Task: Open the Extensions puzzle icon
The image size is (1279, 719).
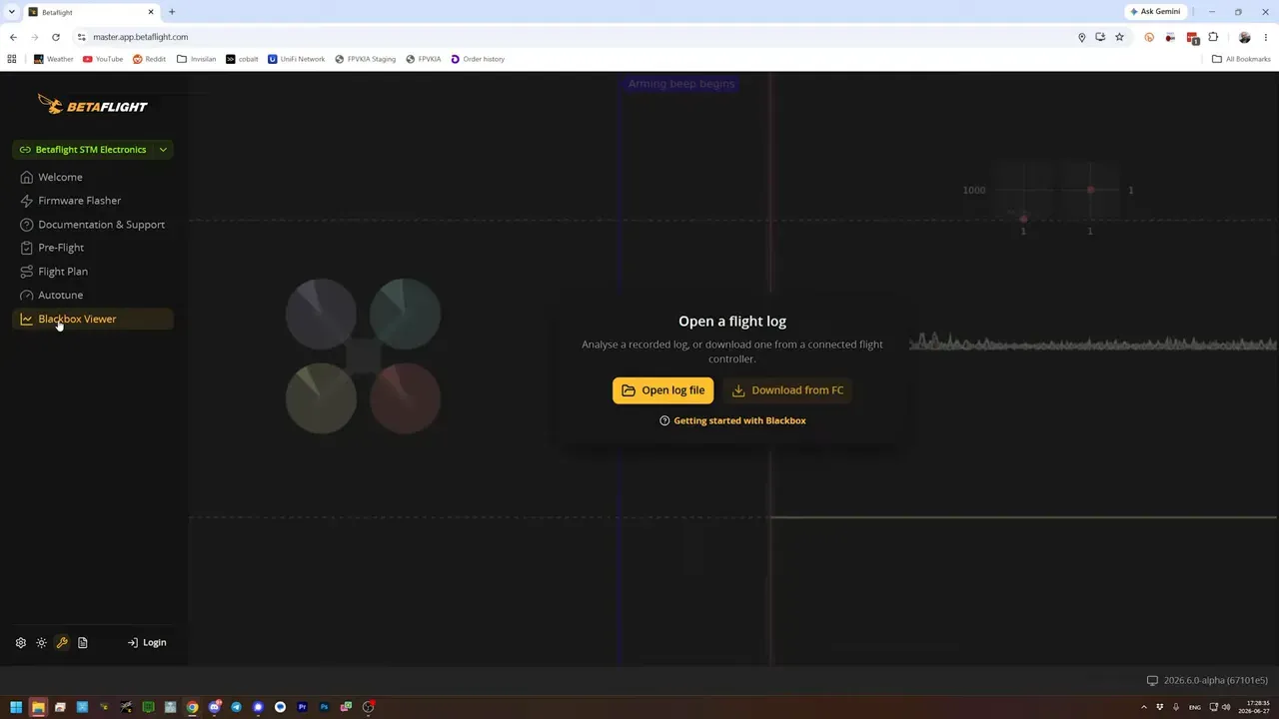Action: (1213, 37)
